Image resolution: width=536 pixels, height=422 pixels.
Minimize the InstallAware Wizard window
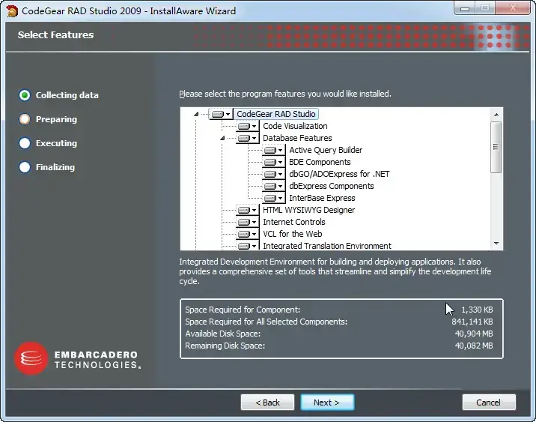click(465, 8)
